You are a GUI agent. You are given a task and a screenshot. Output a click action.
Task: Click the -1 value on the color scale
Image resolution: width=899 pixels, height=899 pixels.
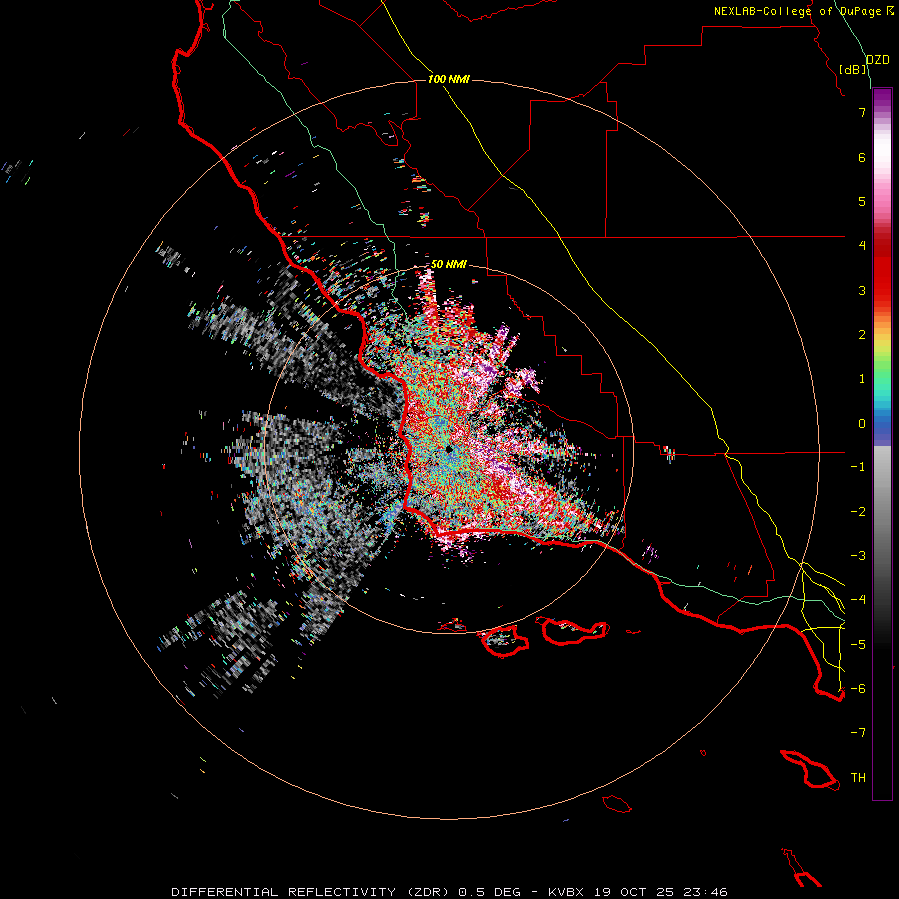tap(858, 467)
